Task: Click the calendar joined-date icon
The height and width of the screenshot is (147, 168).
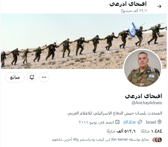Action: (117, 122)
